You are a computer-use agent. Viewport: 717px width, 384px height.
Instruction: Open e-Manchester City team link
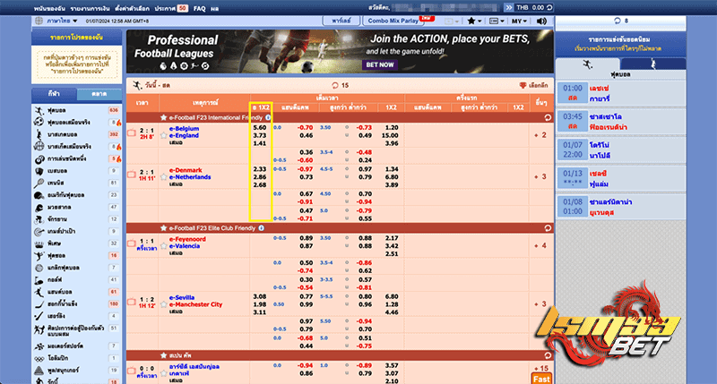click(195, 304)
